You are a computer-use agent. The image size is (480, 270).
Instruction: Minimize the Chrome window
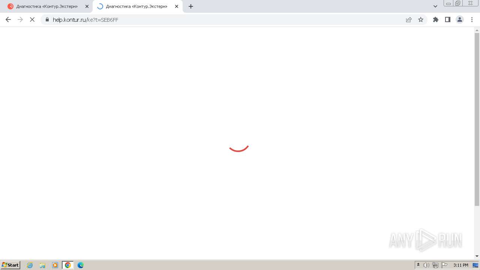coord(448,3)
